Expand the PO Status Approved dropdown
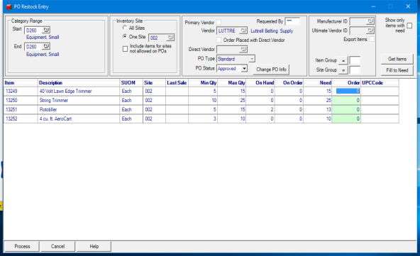The width and height of the screenshot is (420, 256). pos(244,69)
